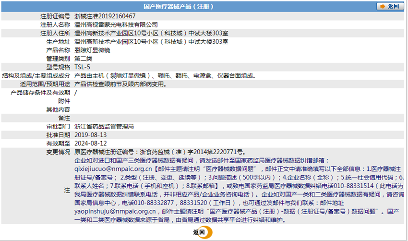Screen dimensions: 408x241
Task: Click the change record line 原医疗器械注册证编号
Action: tap(160, 152)
